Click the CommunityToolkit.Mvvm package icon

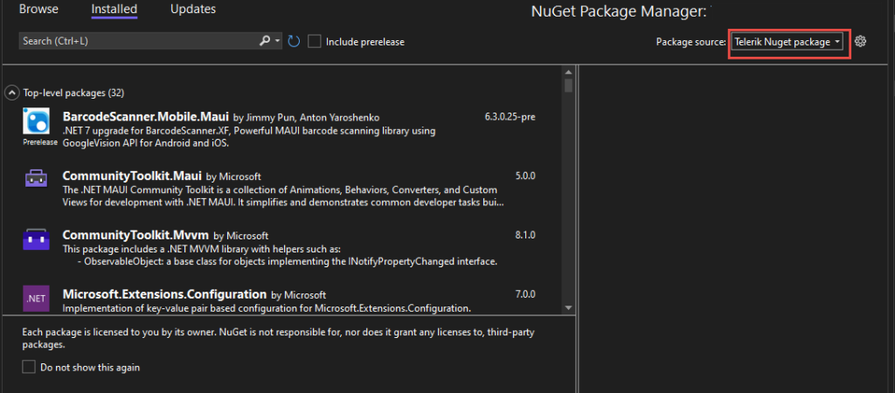point(37,238)
